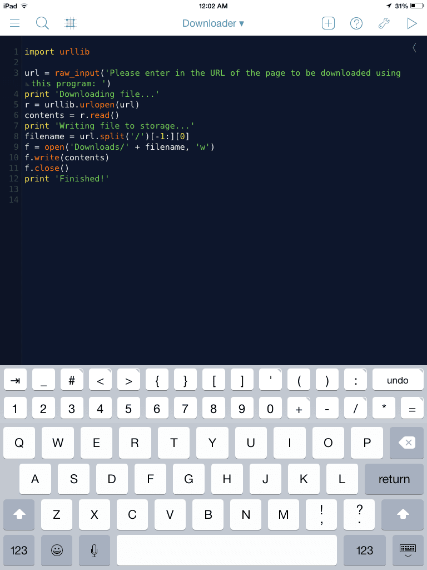Place cursor on 'import urllib' line
This screenshot has width=427, height=570.
[x=57, y=52]
